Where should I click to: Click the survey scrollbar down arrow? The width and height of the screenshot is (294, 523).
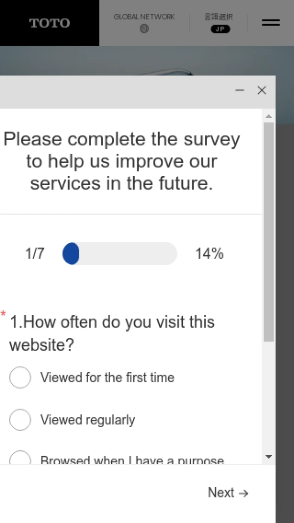[x=268, y=457]
